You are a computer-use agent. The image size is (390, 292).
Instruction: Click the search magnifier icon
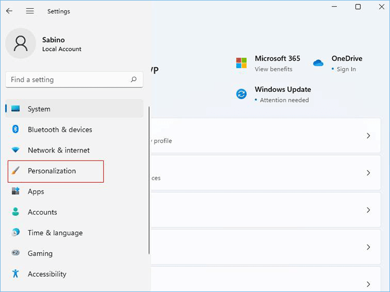[x=134, y=80]
